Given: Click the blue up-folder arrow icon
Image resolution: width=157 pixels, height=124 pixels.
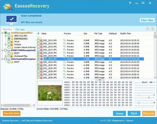Looking at the screenshot, I should pyautogui.click(x=38, y=34).
